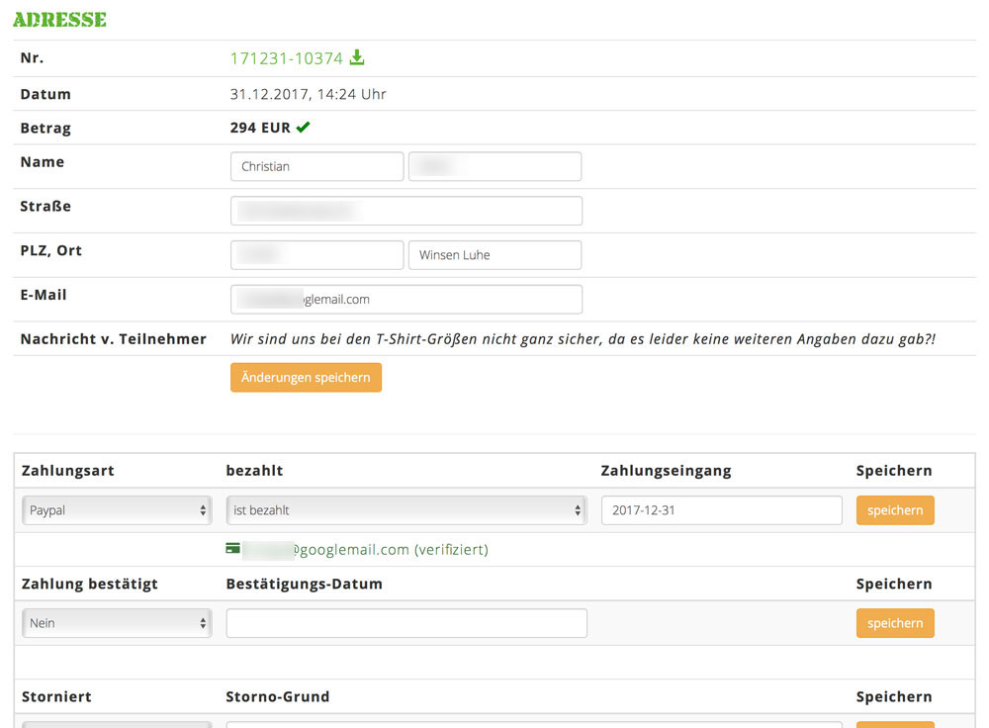Click the first name field containing Christian

(x=316, y=166)
